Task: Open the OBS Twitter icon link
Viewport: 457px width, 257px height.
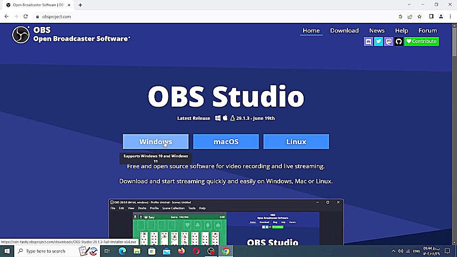Action: click(379, 41)
